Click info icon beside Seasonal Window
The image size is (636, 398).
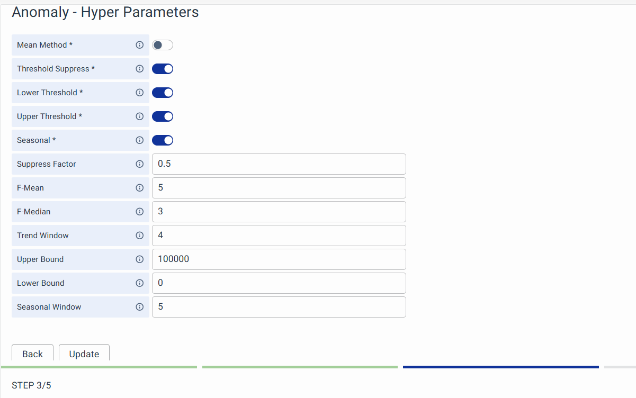[140, 307]
